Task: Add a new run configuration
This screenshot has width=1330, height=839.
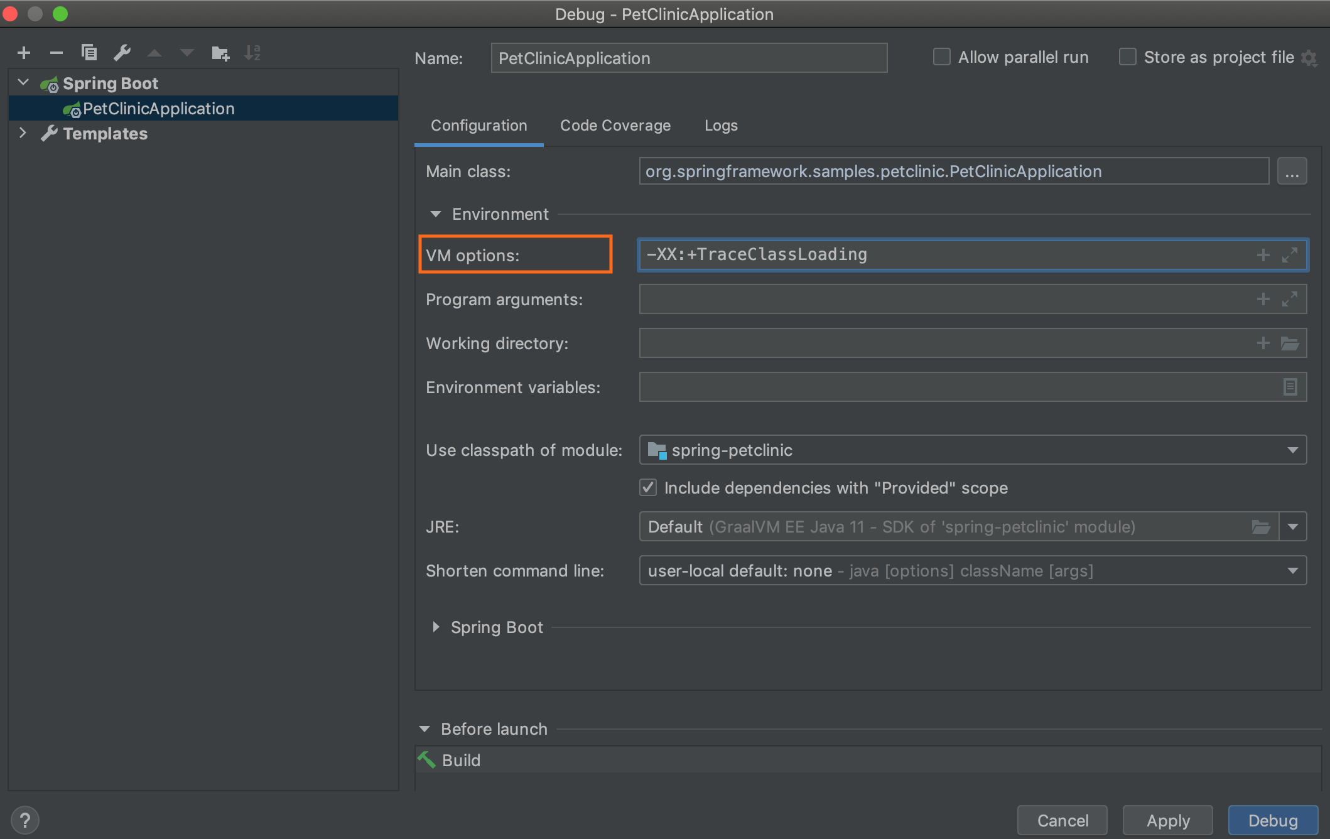Action: tap(24, 53)
